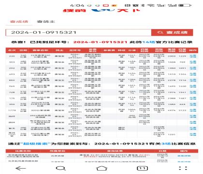203x174 pixels.
Task: Click the red 查成绩 search button
Action: pyautogui.click(x=172, y=32)
